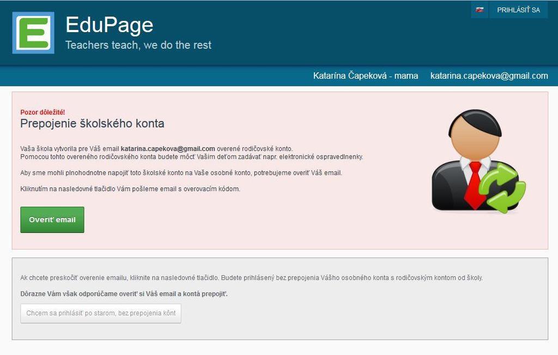
Task: Click the PRIHLÁSIŤ SA login button
Action: point(519,10)
